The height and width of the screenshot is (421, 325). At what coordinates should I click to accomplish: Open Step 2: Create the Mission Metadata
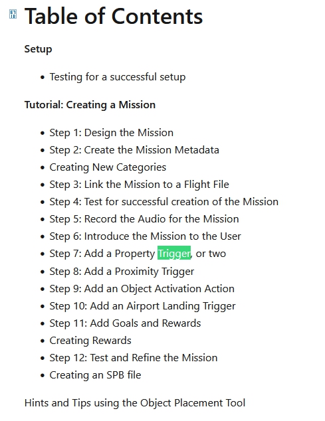pyautogui.click(x=134, y=150)
